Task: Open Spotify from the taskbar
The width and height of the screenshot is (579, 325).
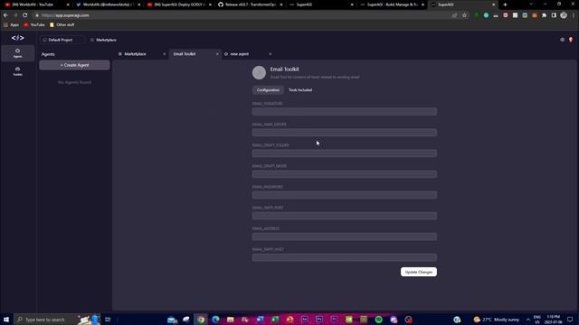Action: (378, 320)
